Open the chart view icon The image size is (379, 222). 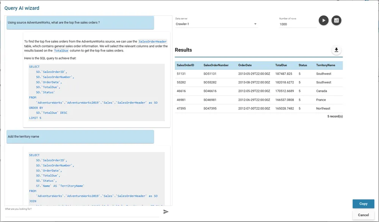(x=336, y=20)
